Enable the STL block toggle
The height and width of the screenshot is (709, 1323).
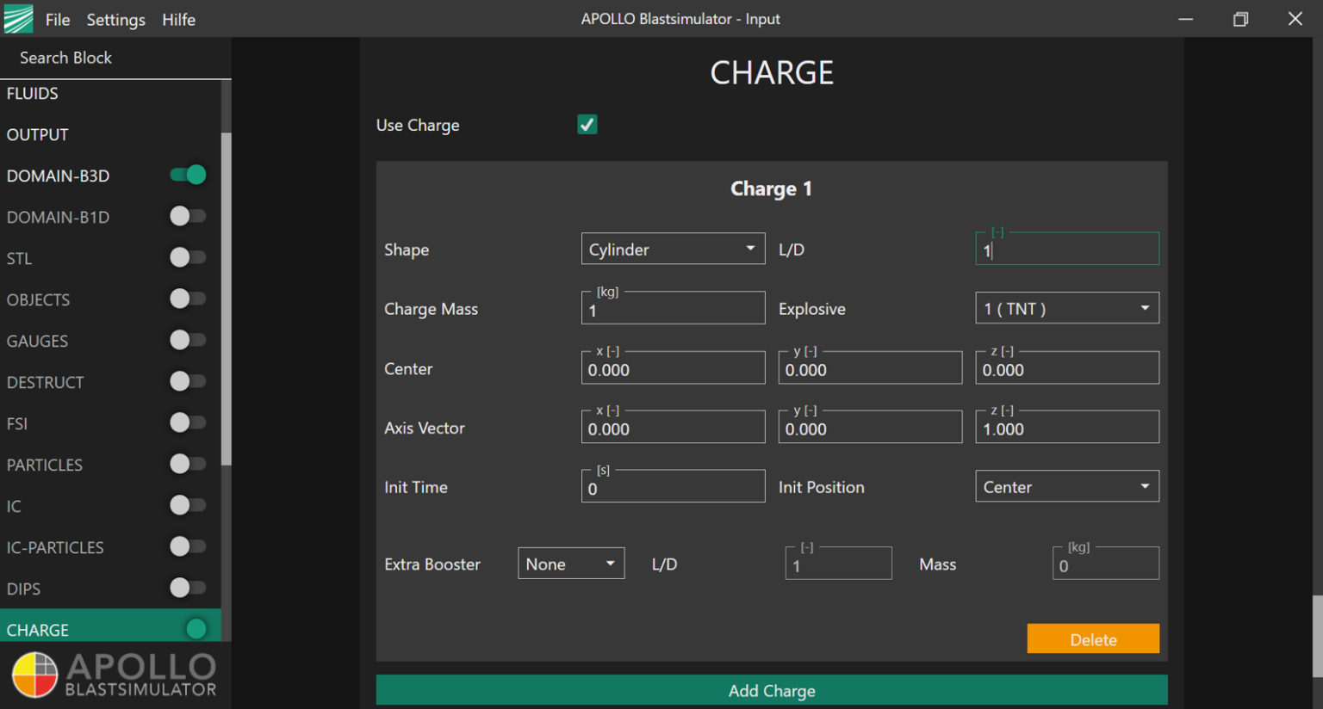[x=188, y=258]
